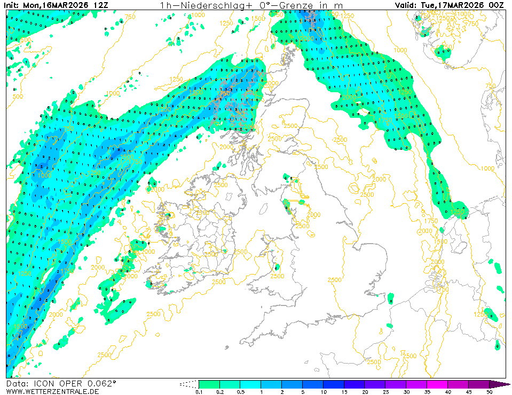
Task: Click the 1h-Niederschlag 0°-Grenze chart title
Action: pos(251,5)
